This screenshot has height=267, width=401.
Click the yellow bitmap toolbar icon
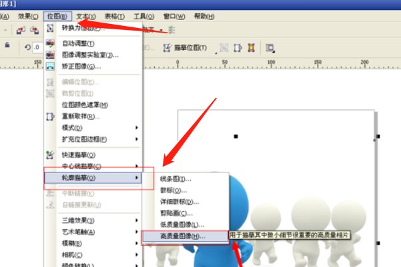[251, 48]
